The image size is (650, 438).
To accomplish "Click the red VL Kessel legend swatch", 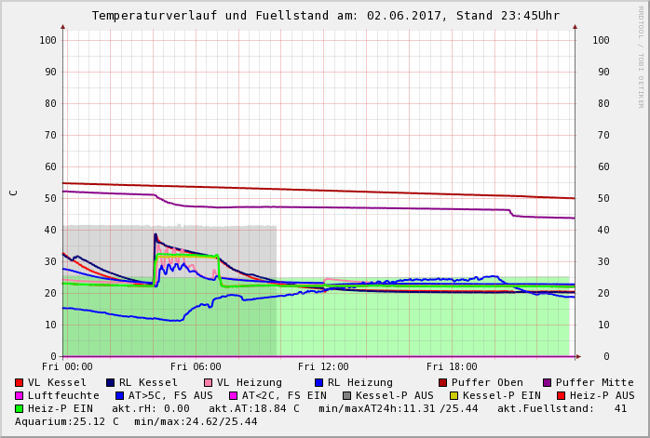I will (x=19, y=382).
